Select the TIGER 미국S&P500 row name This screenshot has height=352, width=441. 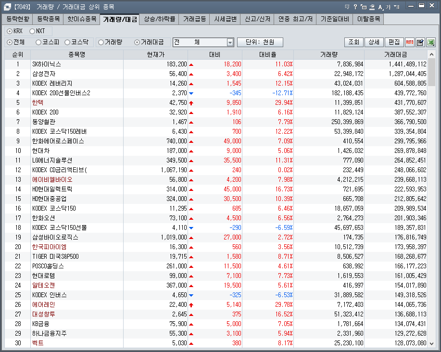pyautogui.click(x=55, y=257)
